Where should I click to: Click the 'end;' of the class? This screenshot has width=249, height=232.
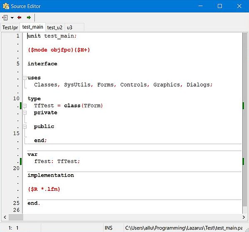point(41,141)
